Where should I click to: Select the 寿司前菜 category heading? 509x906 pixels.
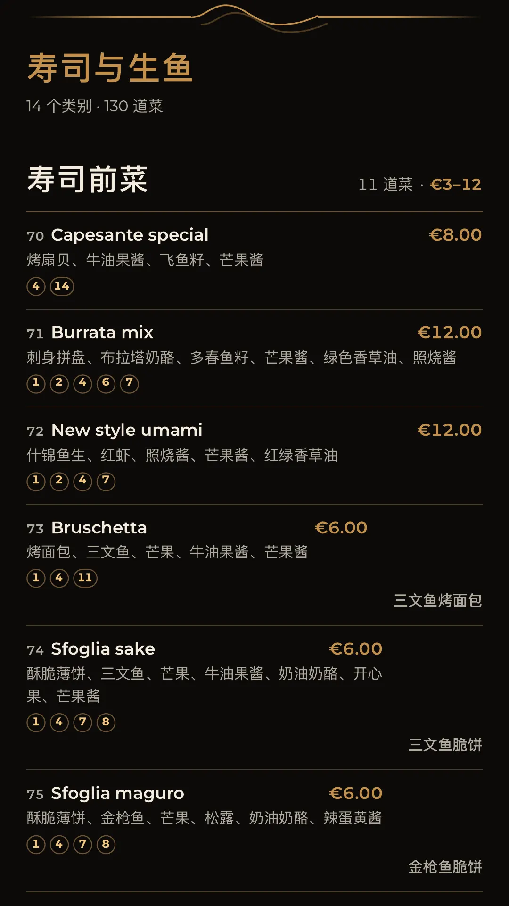[88, 179]
